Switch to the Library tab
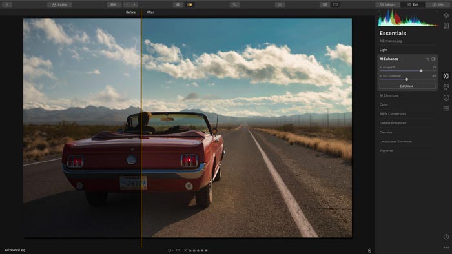Screen dimensions: 452x254 click(x=387, y=5)
